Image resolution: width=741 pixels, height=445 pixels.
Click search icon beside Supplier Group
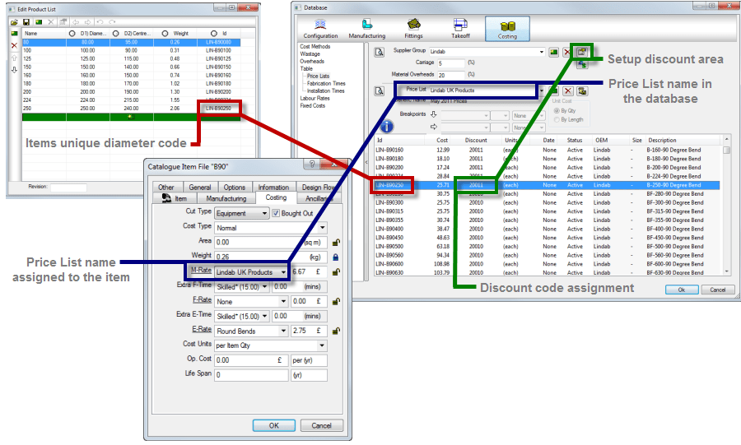pyautogui.click(x=379, y=52)
